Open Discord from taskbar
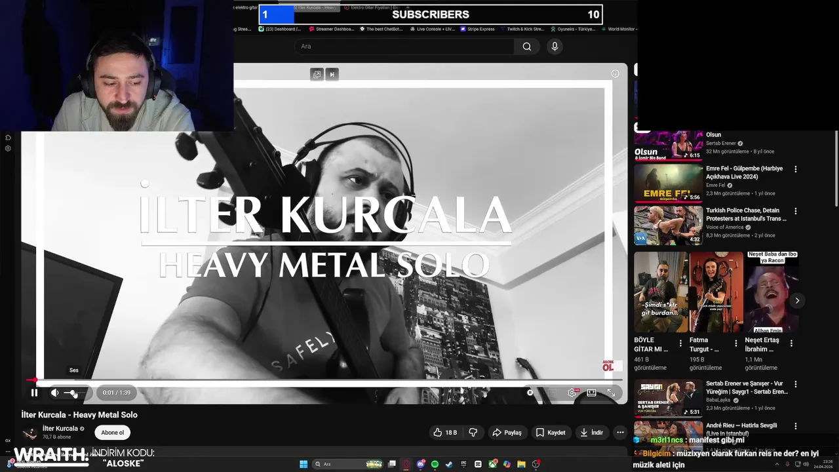Image resolution: width=839 pixels, height=472 pixels. 421,464
